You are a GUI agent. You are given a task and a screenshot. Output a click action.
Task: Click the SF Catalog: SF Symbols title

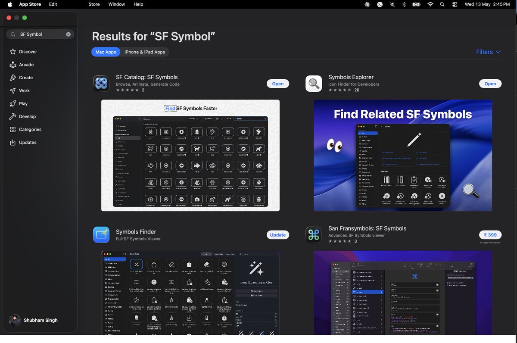coord(147,77)
